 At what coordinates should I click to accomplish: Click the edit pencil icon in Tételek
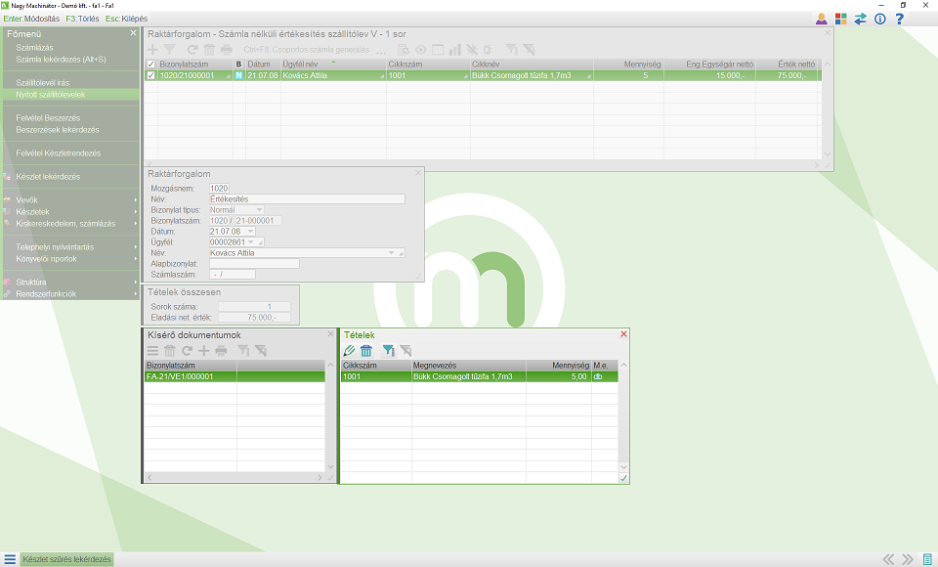(350, 350)
